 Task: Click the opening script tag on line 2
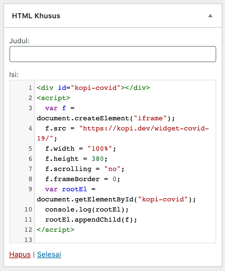[54, 98]
